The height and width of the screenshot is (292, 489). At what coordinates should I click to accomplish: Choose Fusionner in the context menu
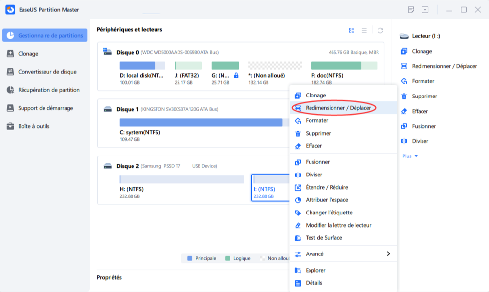click(x=343, y=162)
